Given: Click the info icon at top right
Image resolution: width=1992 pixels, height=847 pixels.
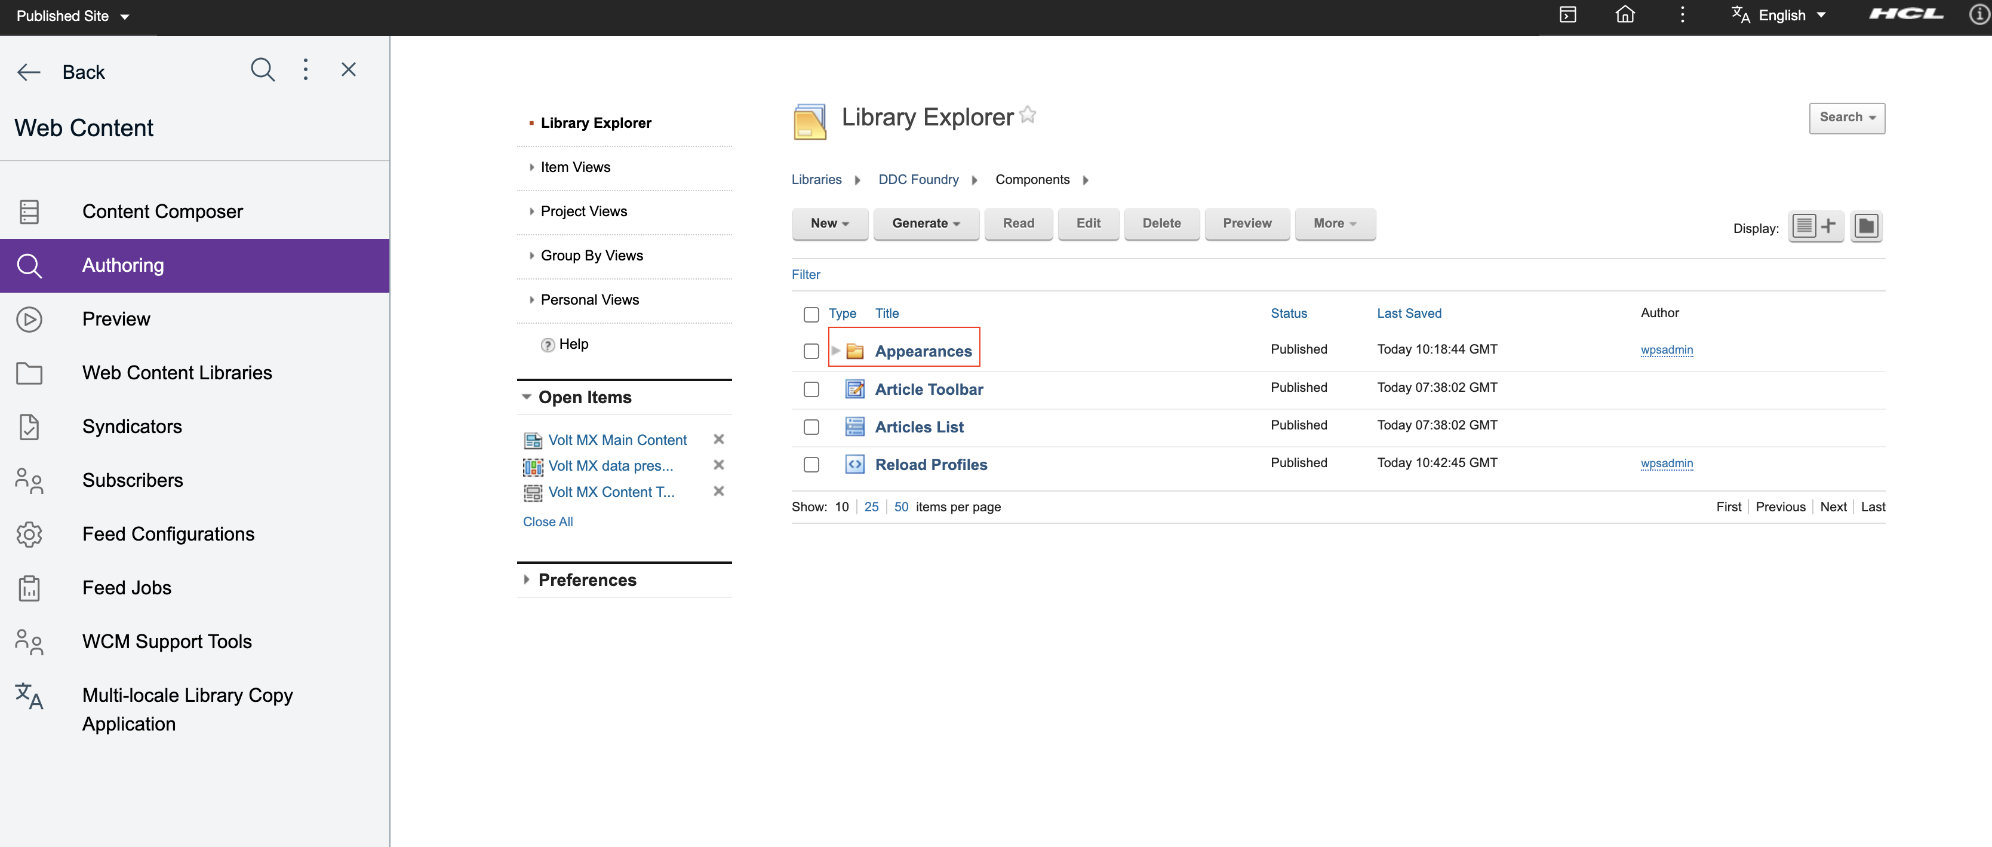Looking at the screenshot, I should point(1979,15).
